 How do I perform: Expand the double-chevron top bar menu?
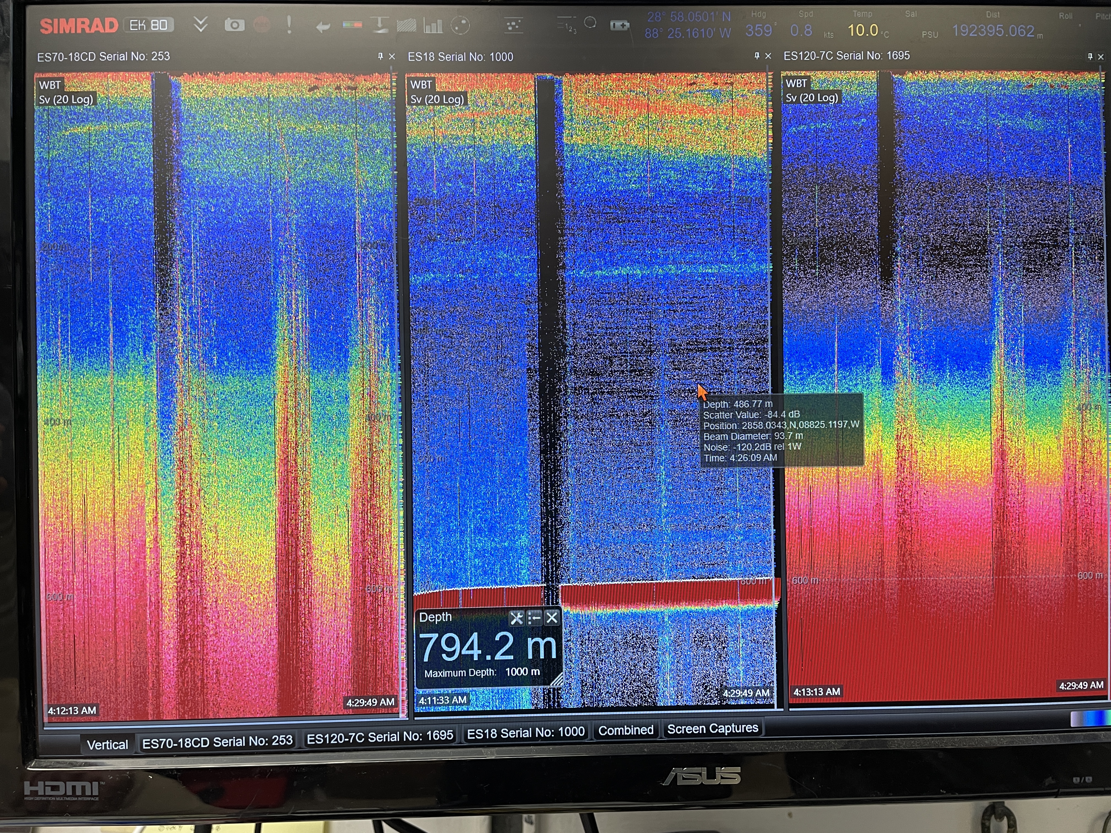click(200, 24)
